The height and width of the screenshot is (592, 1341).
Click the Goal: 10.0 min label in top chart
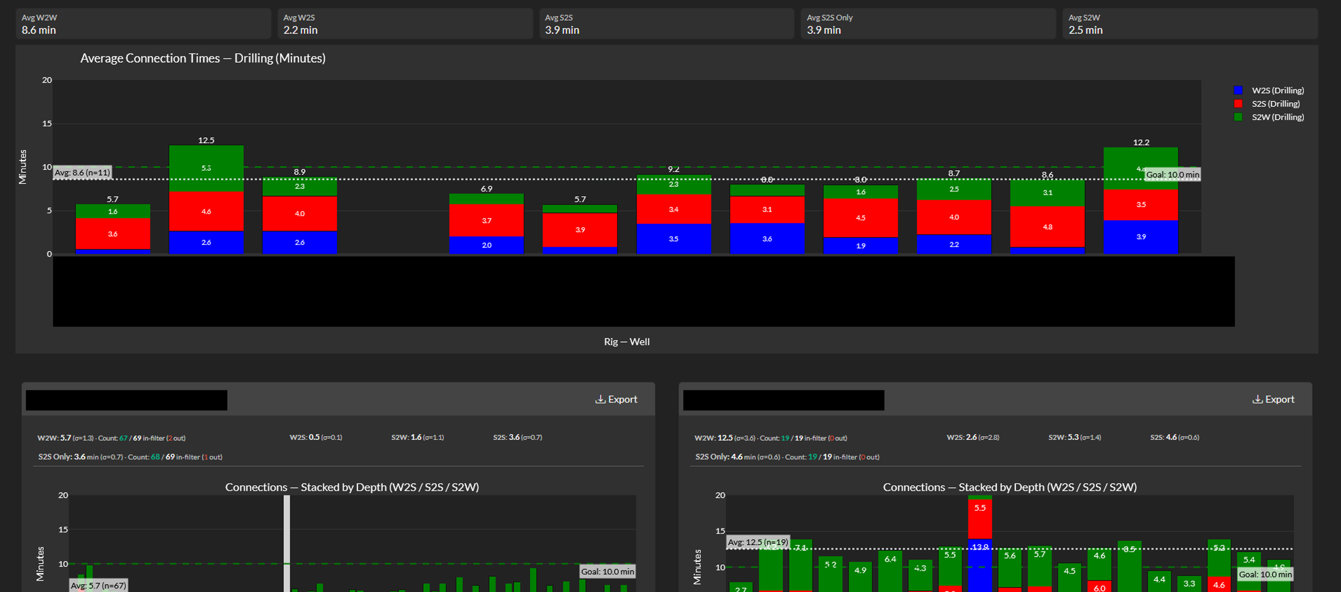[1172, 175]
